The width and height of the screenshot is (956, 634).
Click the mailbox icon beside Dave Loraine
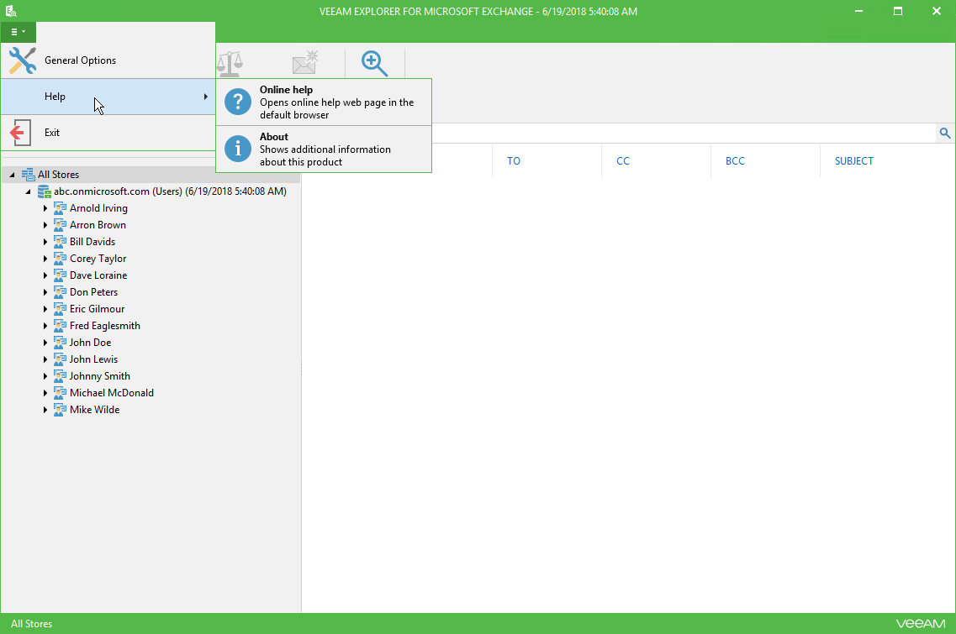click(60, 275)
